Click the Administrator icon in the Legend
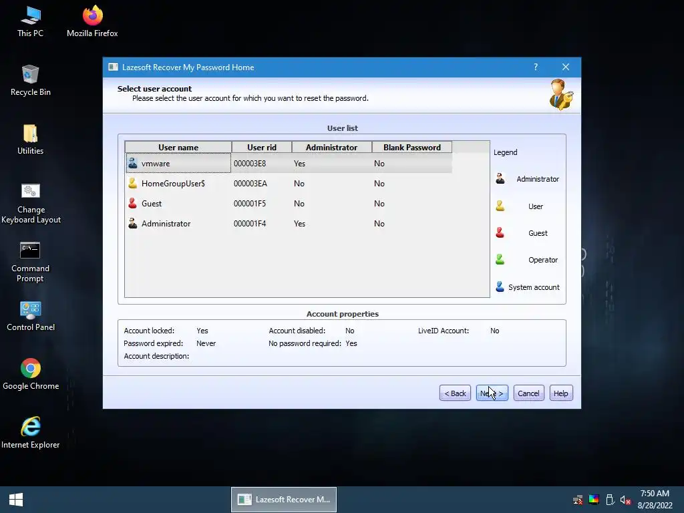The image size is (684, 513). pyautogui.click(x=500, y=178)
